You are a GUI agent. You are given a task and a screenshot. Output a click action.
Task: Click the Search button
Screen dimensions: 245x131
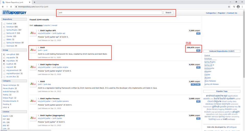[x=168, y=12]
